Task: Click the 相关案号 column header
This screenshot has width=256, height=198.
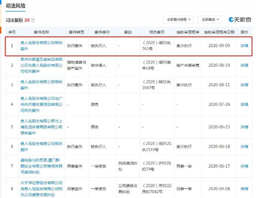Action: point(157,32)
